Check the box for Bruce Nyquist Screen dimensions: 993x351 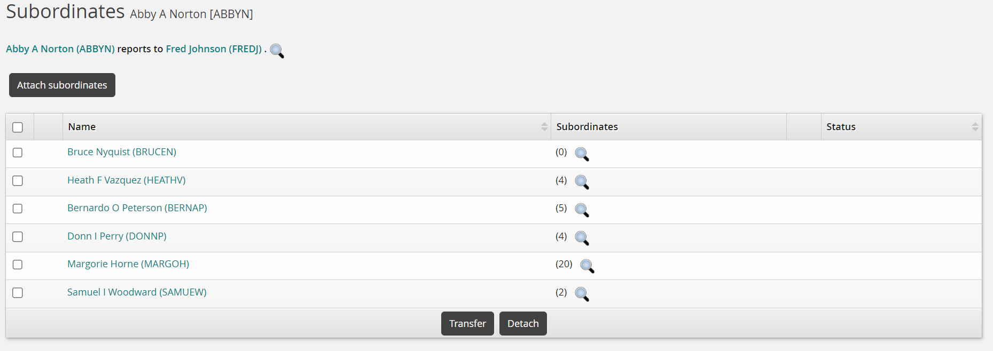[18, 153]
